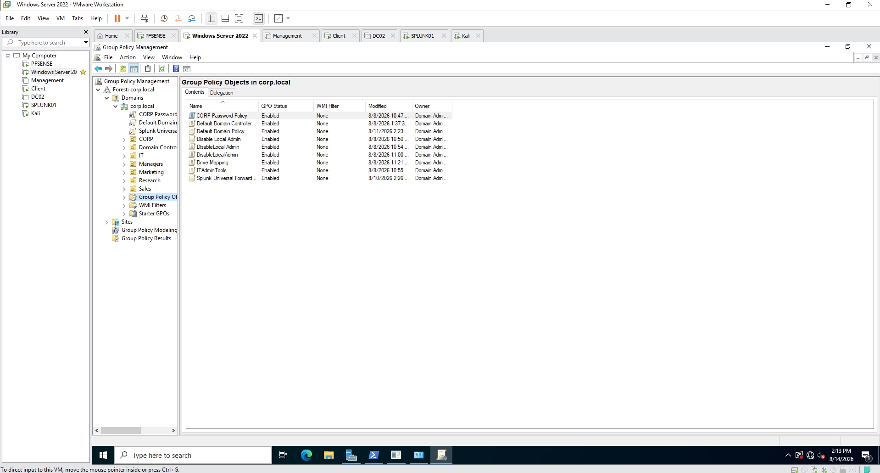Toggle Show/Hide Console Tree icon
The width and height of the screenshot is (880, 473).
[x=134, y=69]
